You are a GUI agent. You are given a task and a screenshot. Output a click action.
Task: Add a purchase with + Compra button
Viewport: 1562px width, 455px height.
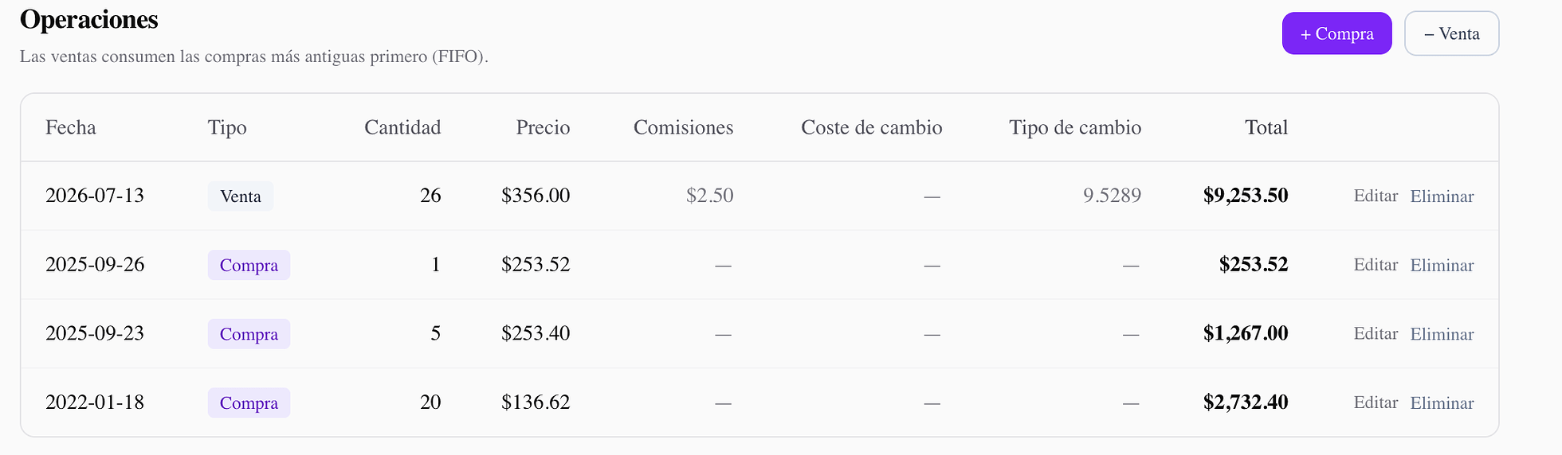pyautogui.click(x=1336, y=33)
